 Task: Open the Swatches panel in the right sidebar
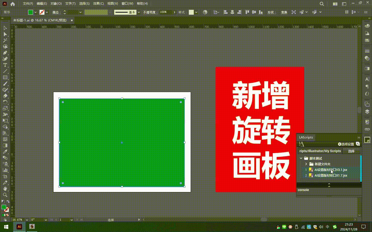tap(367, 40)
